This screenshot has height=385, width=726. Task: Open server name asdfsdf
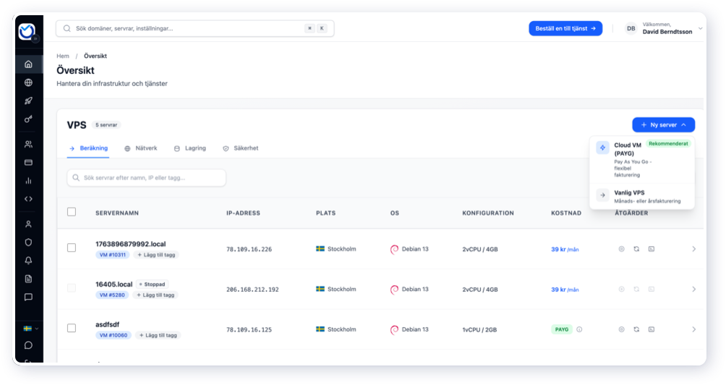(108, 324)
